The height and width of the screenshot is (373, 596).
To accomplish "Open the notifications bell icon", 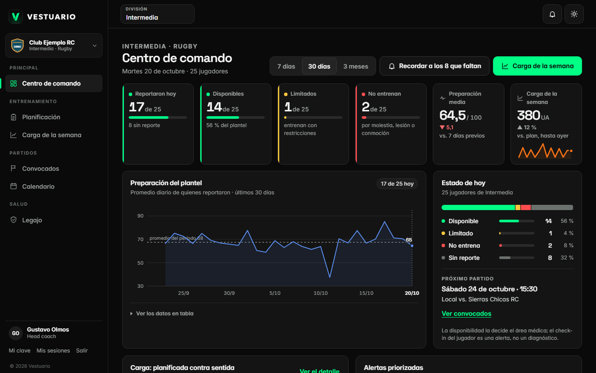I will point(552,14).
